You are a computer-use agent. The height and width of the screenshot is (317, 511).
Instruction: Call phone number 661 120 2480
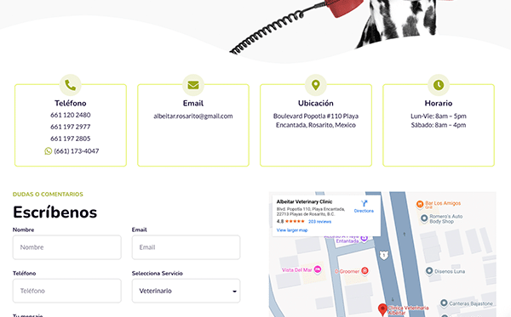click(x=71, y=115)
